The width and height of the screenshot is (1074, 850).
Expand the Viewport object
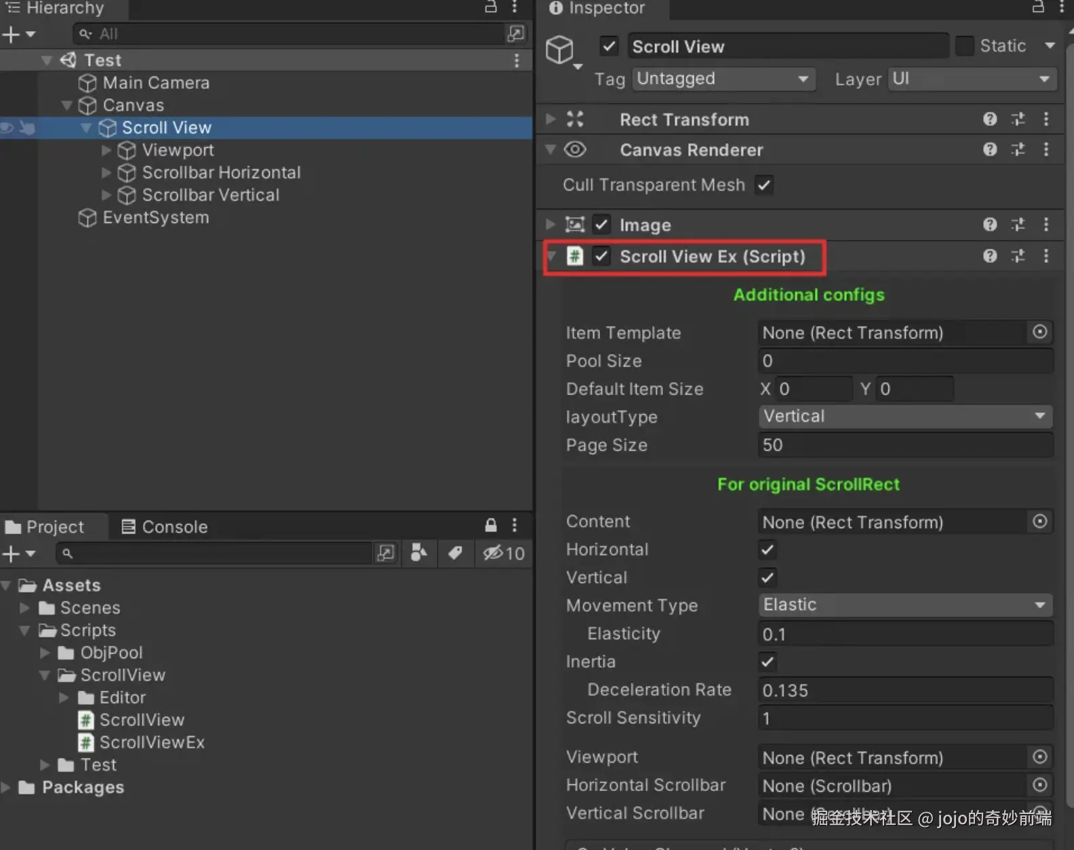[106, 150]
